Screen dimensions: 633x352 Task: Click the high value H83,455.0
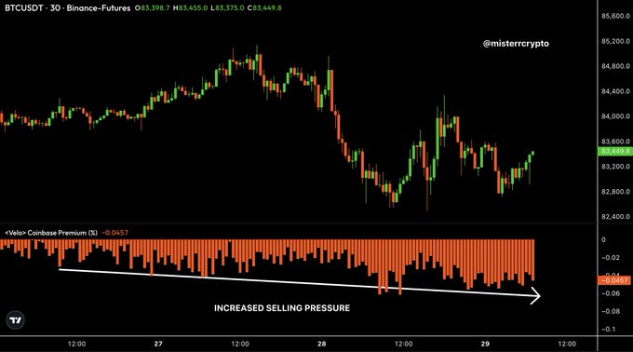point(190,8)
